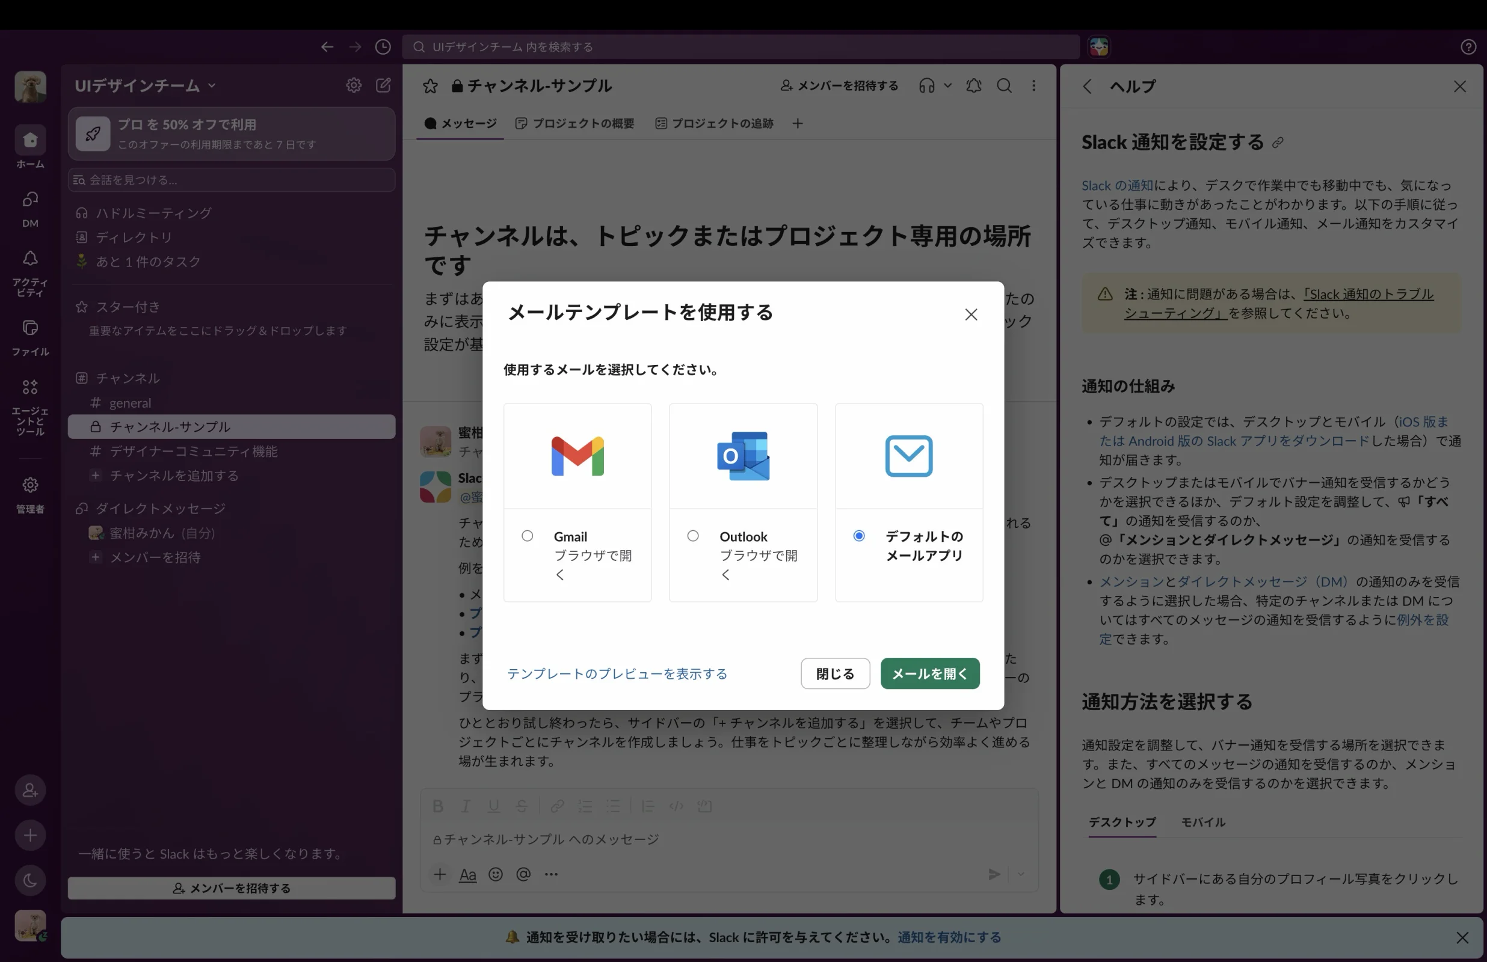Close the mail template dialog with X

point(971,314)
